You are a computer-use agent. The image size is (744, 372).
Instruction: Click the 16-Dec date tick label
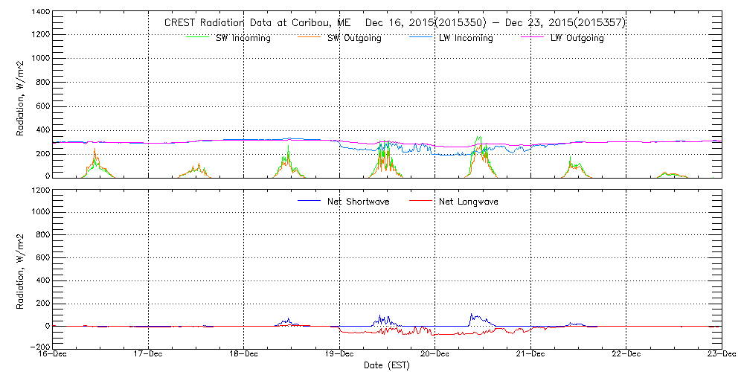(54, 354)
